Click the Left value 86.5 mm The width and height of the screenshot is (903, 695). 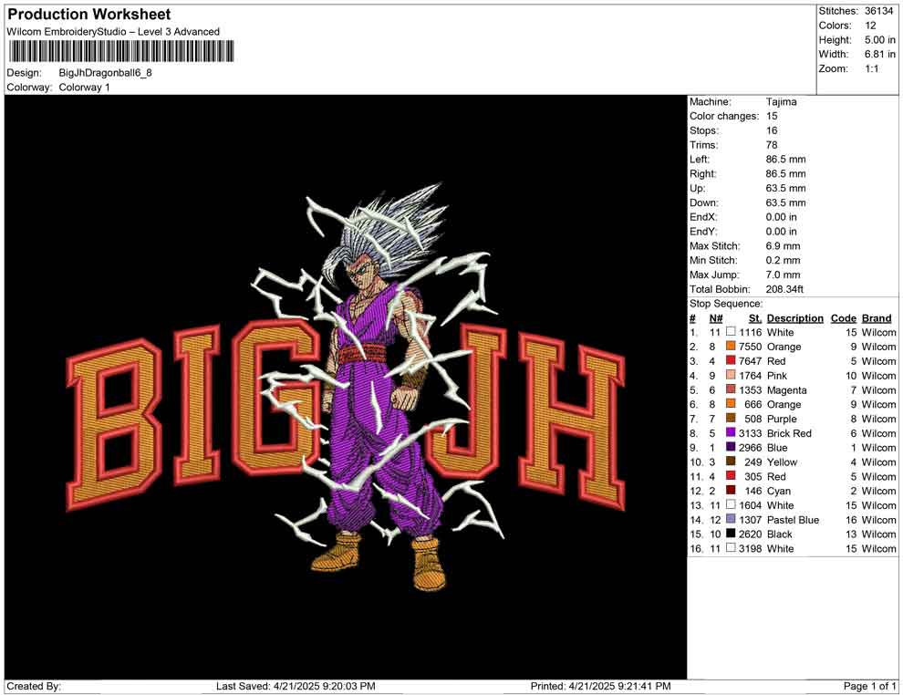click(x=786, y=159)
